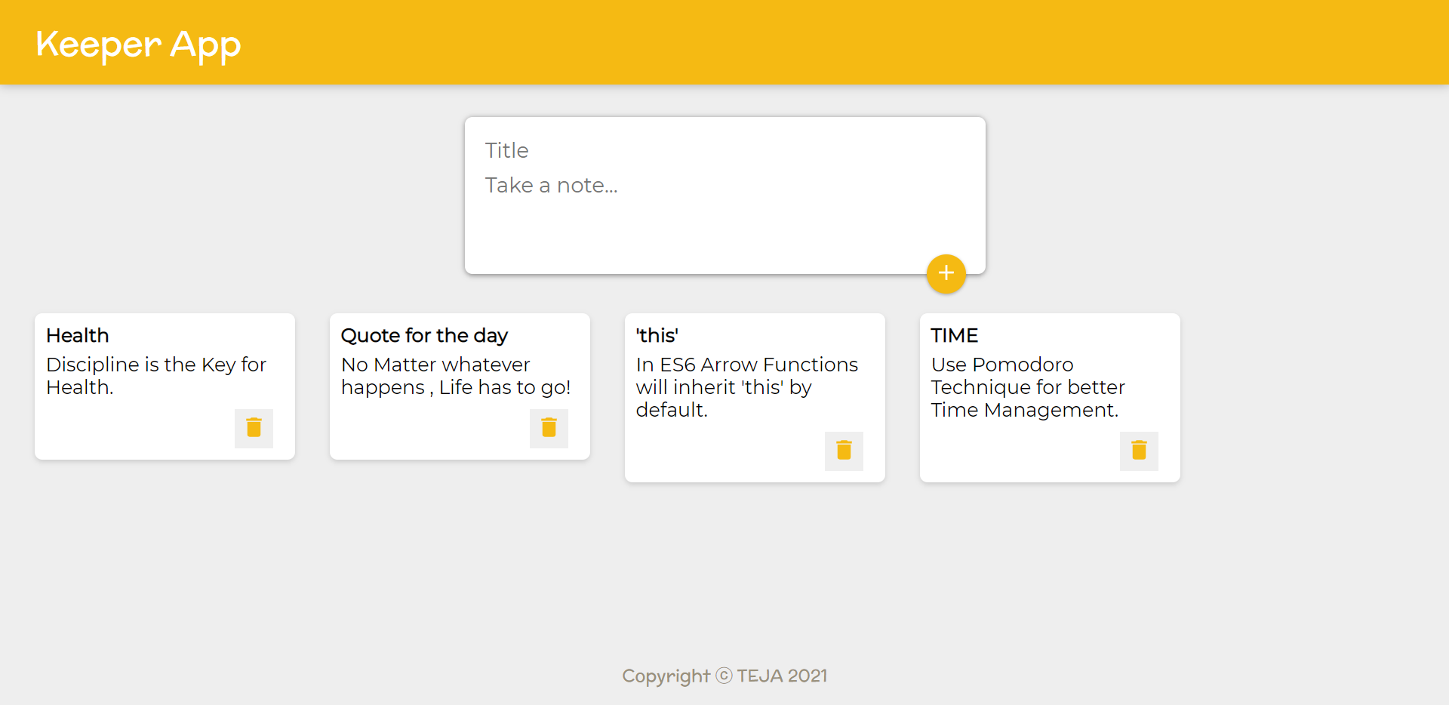This screenshot has height=705, width=1449.
Task: Click the TIME note heading
Action: pos(955,335)
